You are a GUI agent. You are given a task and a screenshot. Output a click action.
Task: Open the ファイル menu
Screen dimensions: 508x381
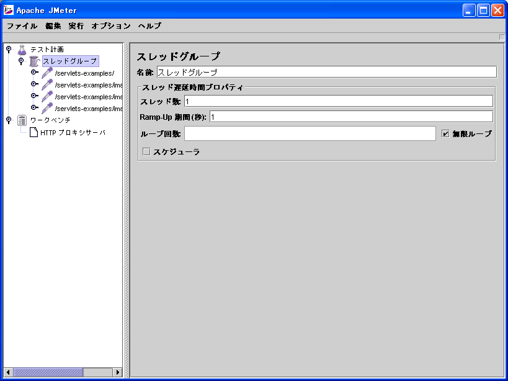click(22, 26)
